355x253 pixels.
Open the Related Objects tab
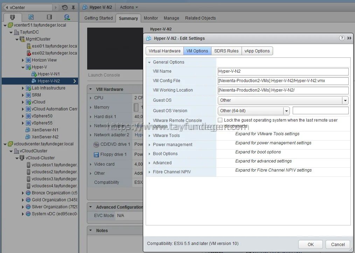coord(200,18)
